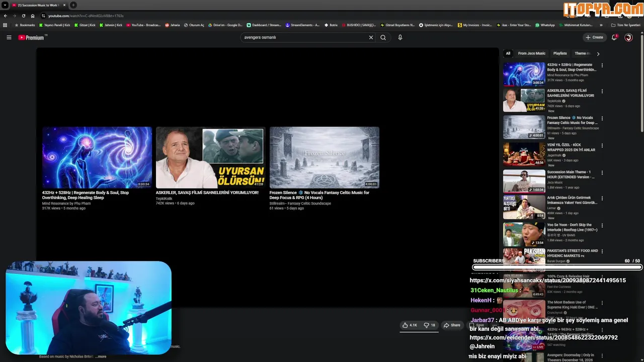Show hidden bookmarks overflow chevron
The image size is (644, 362).
click(x=601, y=25)
